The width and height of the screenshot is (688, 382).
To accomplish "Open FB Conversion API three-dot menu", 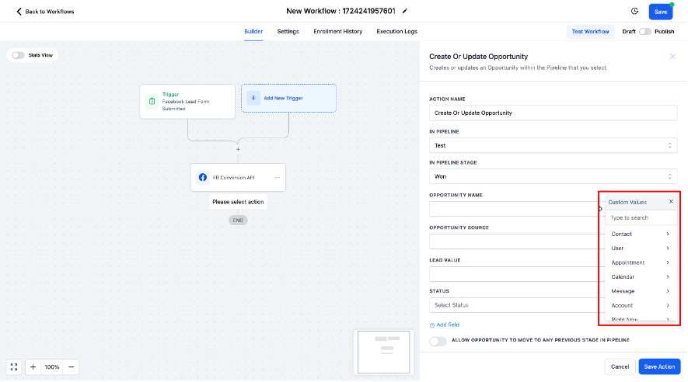I will click(277, 178).
